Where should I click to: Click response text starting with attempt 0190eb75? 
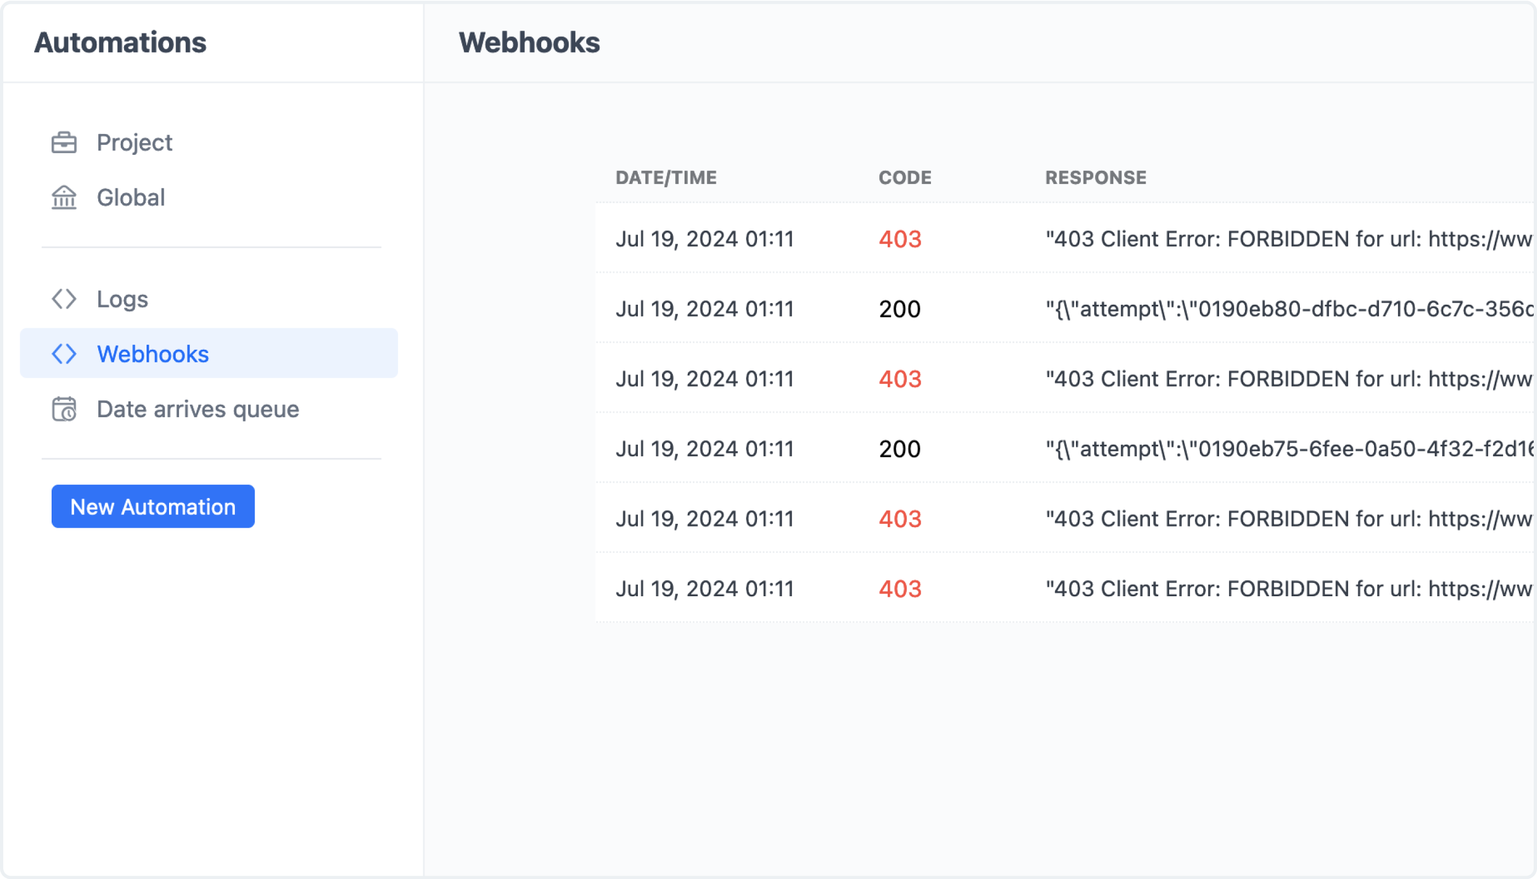coord(1288,449)
